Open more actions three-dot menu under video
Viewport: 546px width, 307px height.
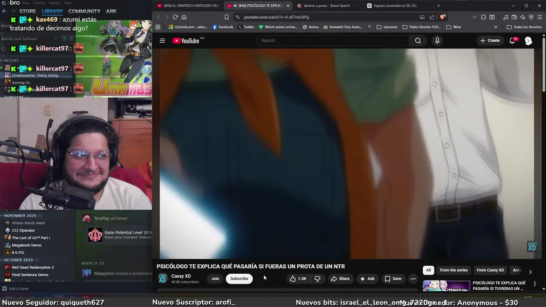[x=413, y=278]
